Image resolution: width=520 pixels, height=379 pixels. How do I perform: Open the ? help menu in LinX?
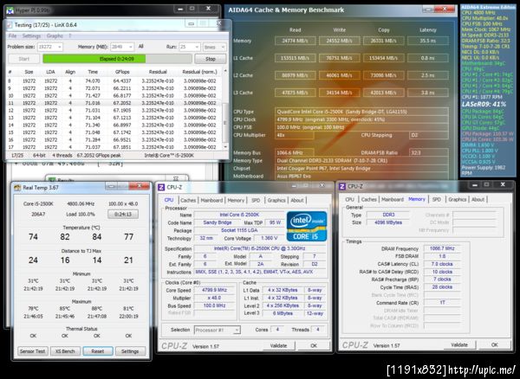pyautogui.click(x=70, y=35)
